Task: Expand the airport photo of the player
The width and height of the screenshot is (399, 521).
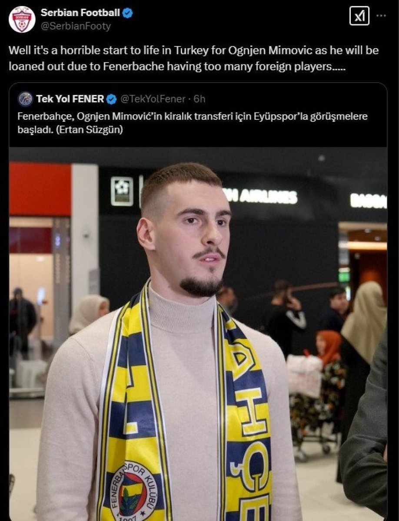Action: (198, 334)
